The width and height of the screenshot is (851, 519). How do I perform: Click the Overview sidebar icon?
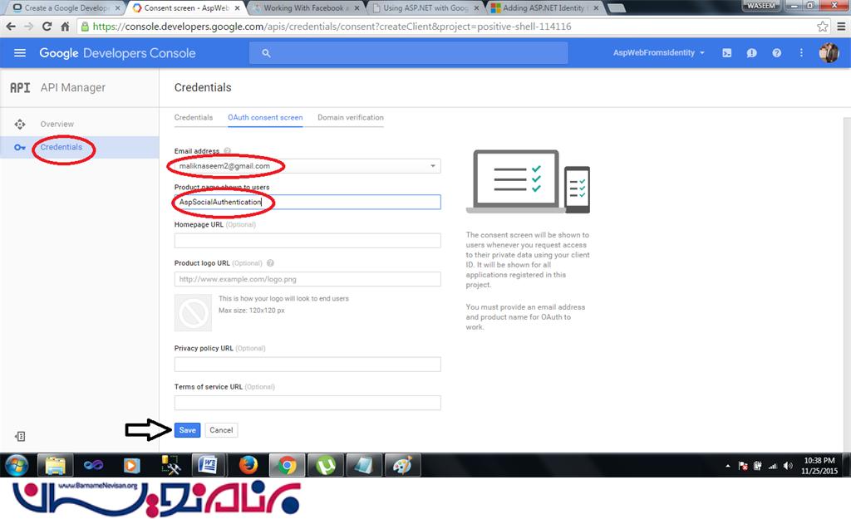point(20,125)
